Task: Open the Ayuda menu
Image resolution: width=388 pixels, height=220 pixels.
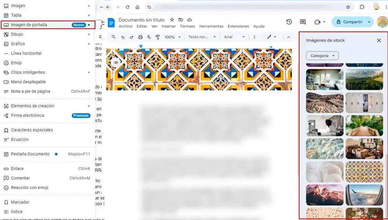Action: tap(259, 26)
